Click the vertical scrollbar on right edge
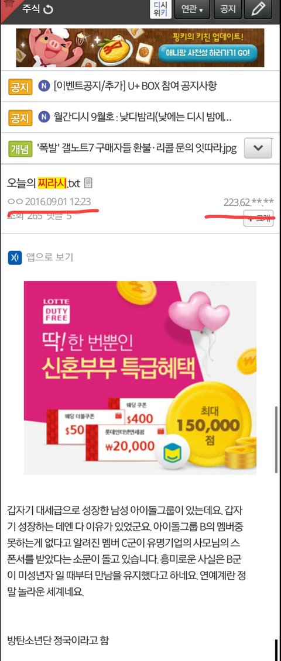 pos(276,438)
